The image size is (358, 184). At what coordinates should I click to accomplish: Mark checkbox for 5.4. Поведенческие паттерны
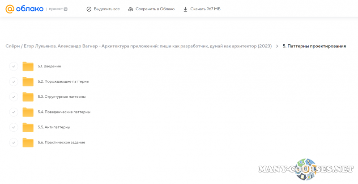tap(13, 112)
